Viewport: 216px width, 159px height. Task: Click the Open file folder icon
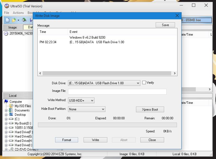[x=14, y=20]
